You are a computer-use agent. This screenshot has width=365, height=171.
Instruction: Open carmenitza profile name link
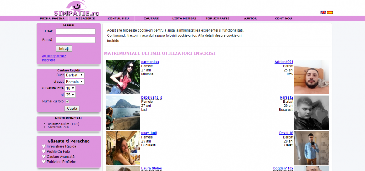(150, 62)
